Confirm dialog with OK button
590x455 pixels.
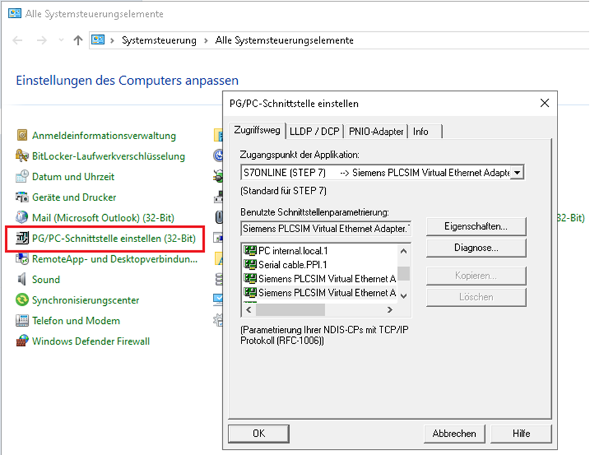(x=259, y=434)
